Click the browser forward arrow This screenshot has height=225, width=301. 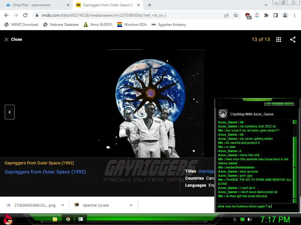[x=16, y=15]
